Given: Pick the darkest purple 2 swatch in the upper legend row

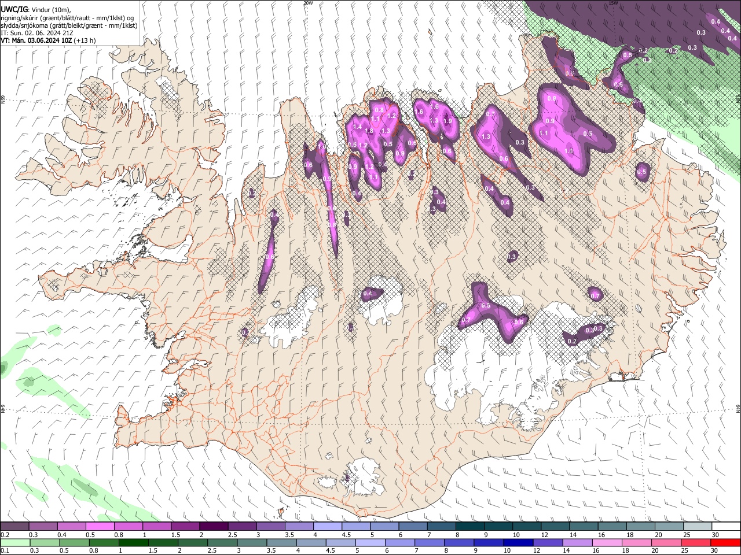Looking at the screenshot, I should click(x=214, y=526).
